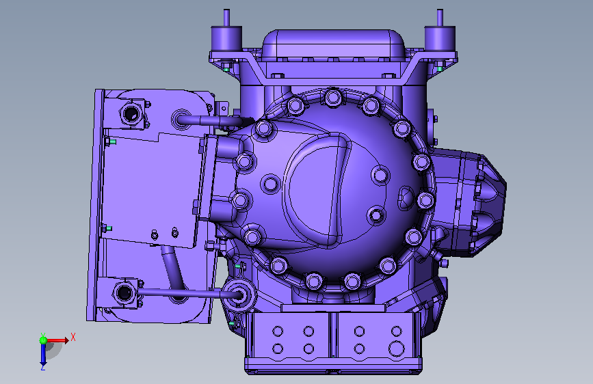Select the rounded top cover of the compressor

[333, 44]
